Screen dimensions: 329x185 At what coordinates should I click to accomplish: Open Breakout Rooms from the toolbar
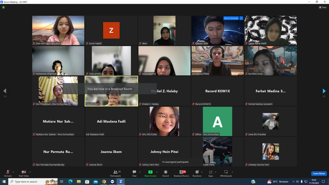[x=181, y=173]
